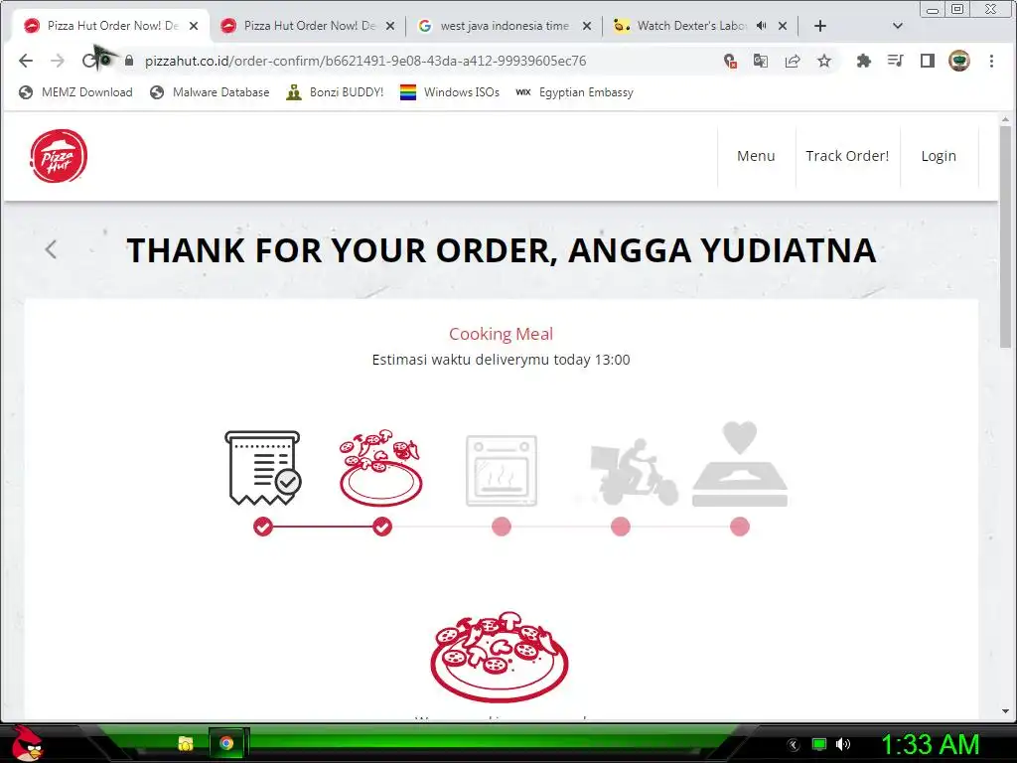Click the Pizza Hut logo
This screenshot has width=1017, height=763.
59,156
